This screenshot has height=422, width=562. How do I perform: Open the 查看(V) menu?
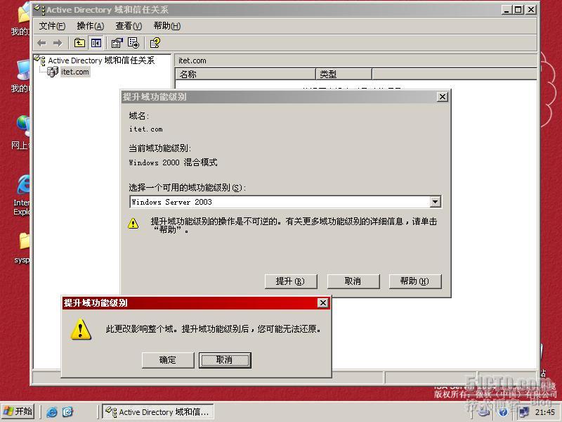129,26
